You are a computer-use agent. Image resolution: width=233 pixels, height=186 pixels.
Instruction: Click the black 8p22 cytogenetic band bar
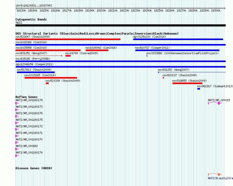point(120,25)
